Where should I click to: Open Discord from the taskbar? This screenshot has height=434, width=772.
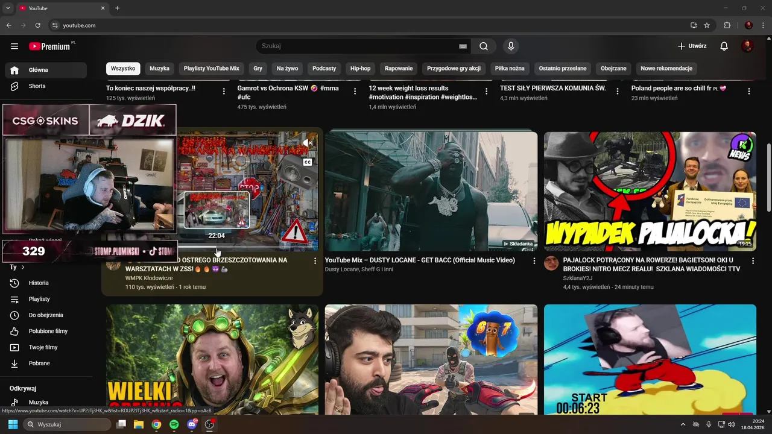click(192, 424)
